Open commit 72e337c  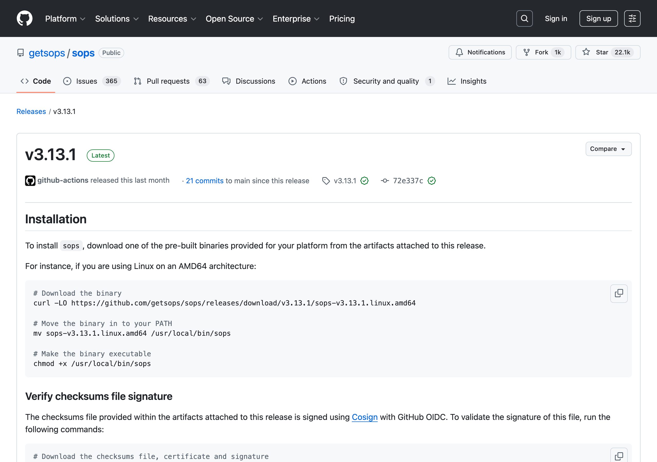coord(408,181)
